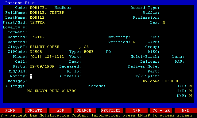Click the LastName value MOBILE
The image size is (197, 118).
coord(37,17)
